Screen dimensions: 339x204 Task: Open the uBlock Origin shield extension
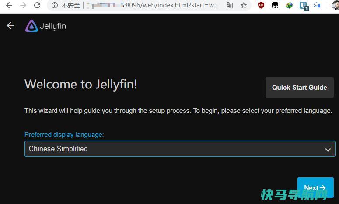point(261,5)
